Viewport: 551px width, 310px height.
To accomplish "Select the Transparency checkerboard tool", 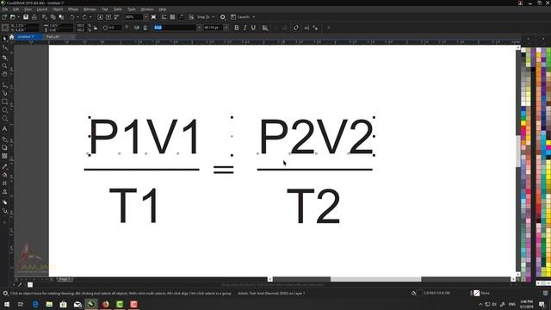I will pos(4,156).
